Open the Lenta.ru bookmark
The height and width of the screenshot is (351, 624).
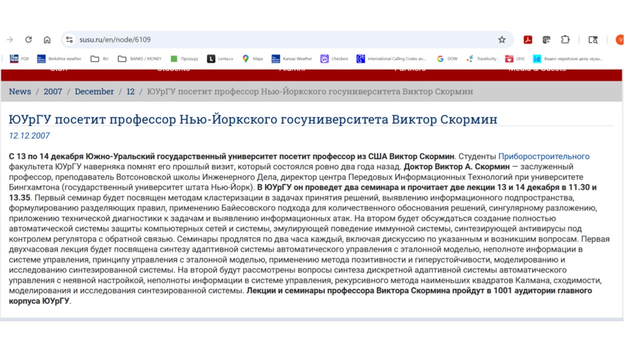[220, 58]
